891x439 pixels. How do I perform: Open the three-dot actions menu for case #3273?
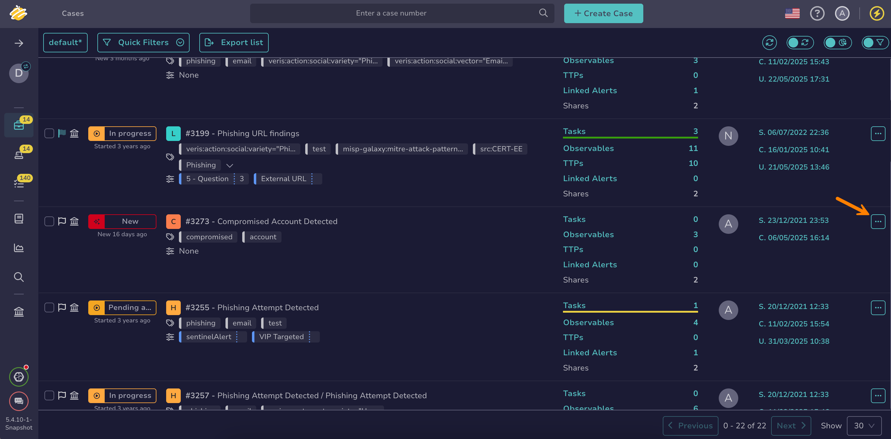878,222
